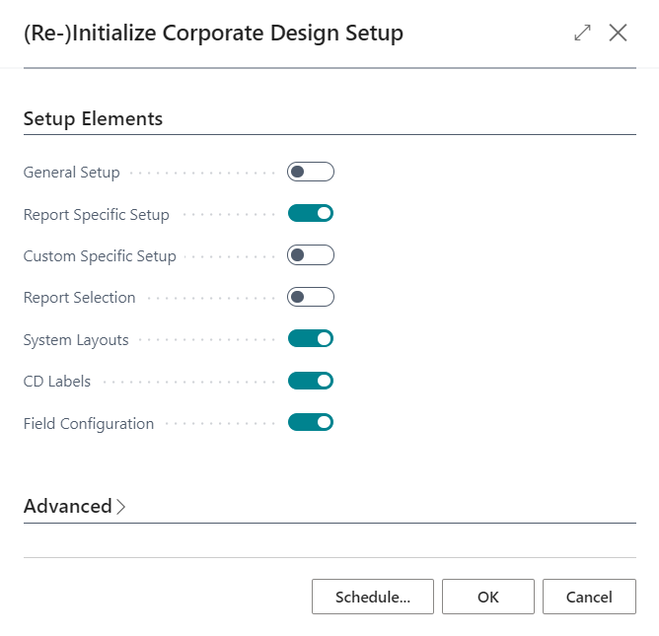Switch on Report Selection toggle
The width and height of the screenshot is (659, 636).
(x=311, y=297)
